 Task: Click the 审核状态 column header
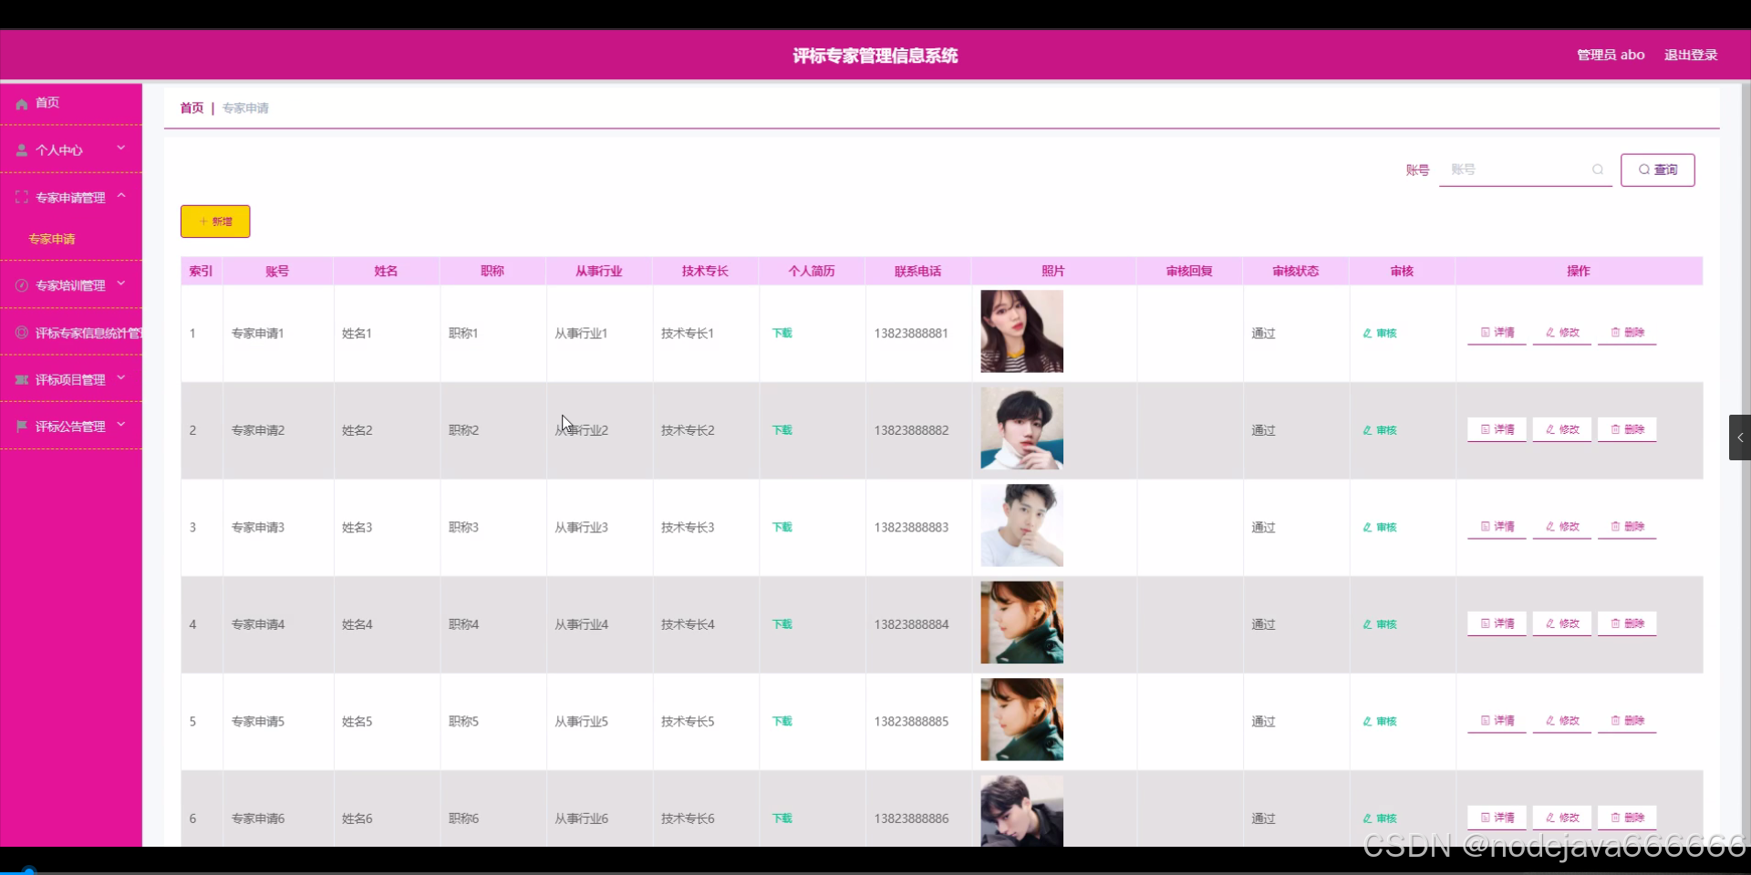[1295, 271]
